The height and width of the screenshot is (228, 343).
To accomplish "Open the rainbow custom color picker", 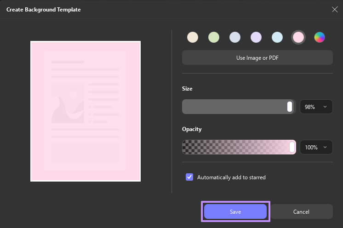I will 320,37.
